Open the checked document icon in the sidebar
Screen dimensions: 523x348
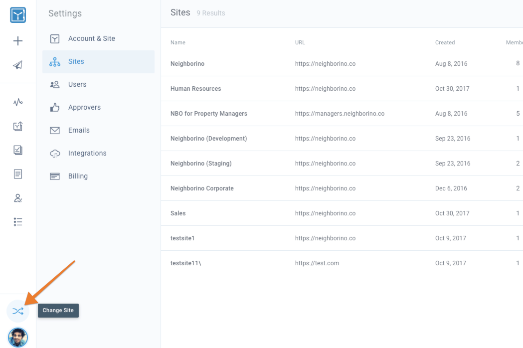coord(18,150)
